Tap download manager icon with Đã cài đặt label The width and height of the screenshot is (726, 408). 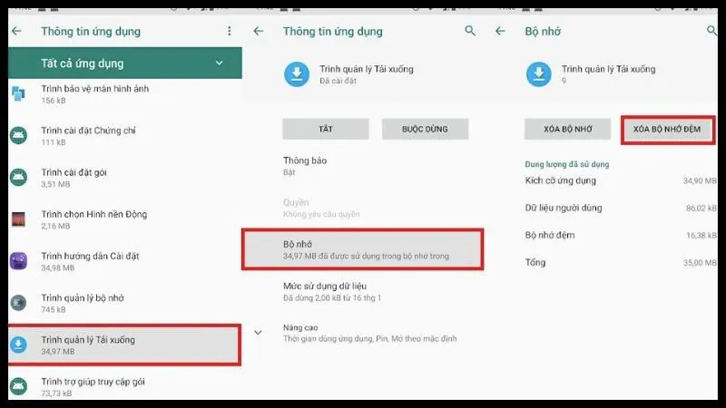coord(297,74)
